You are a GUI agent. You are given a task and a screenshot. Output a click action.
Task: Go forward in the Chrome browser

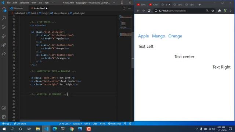click(144, 11)
